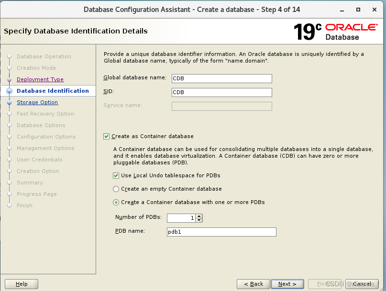
Task: Click Configuration Options step label
Action: 46,137
